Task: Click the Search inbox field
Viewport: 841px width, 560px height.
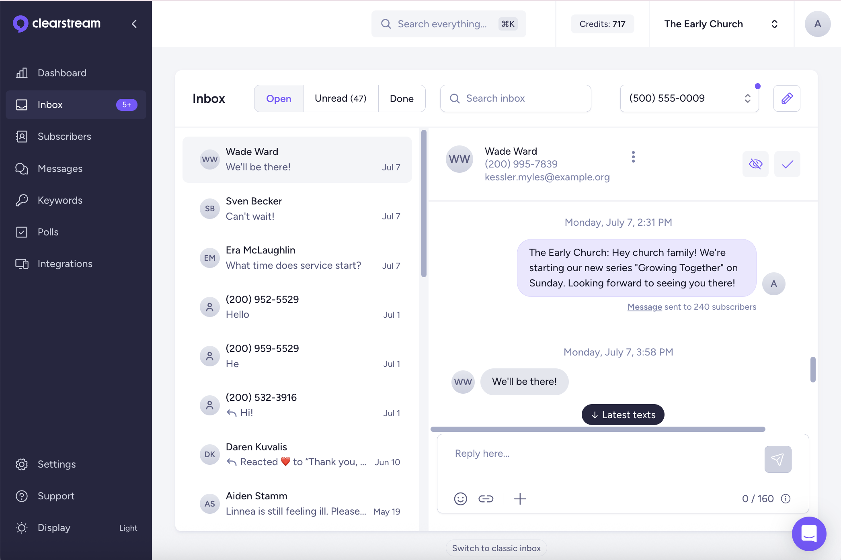Action: (x=515, y=98)
